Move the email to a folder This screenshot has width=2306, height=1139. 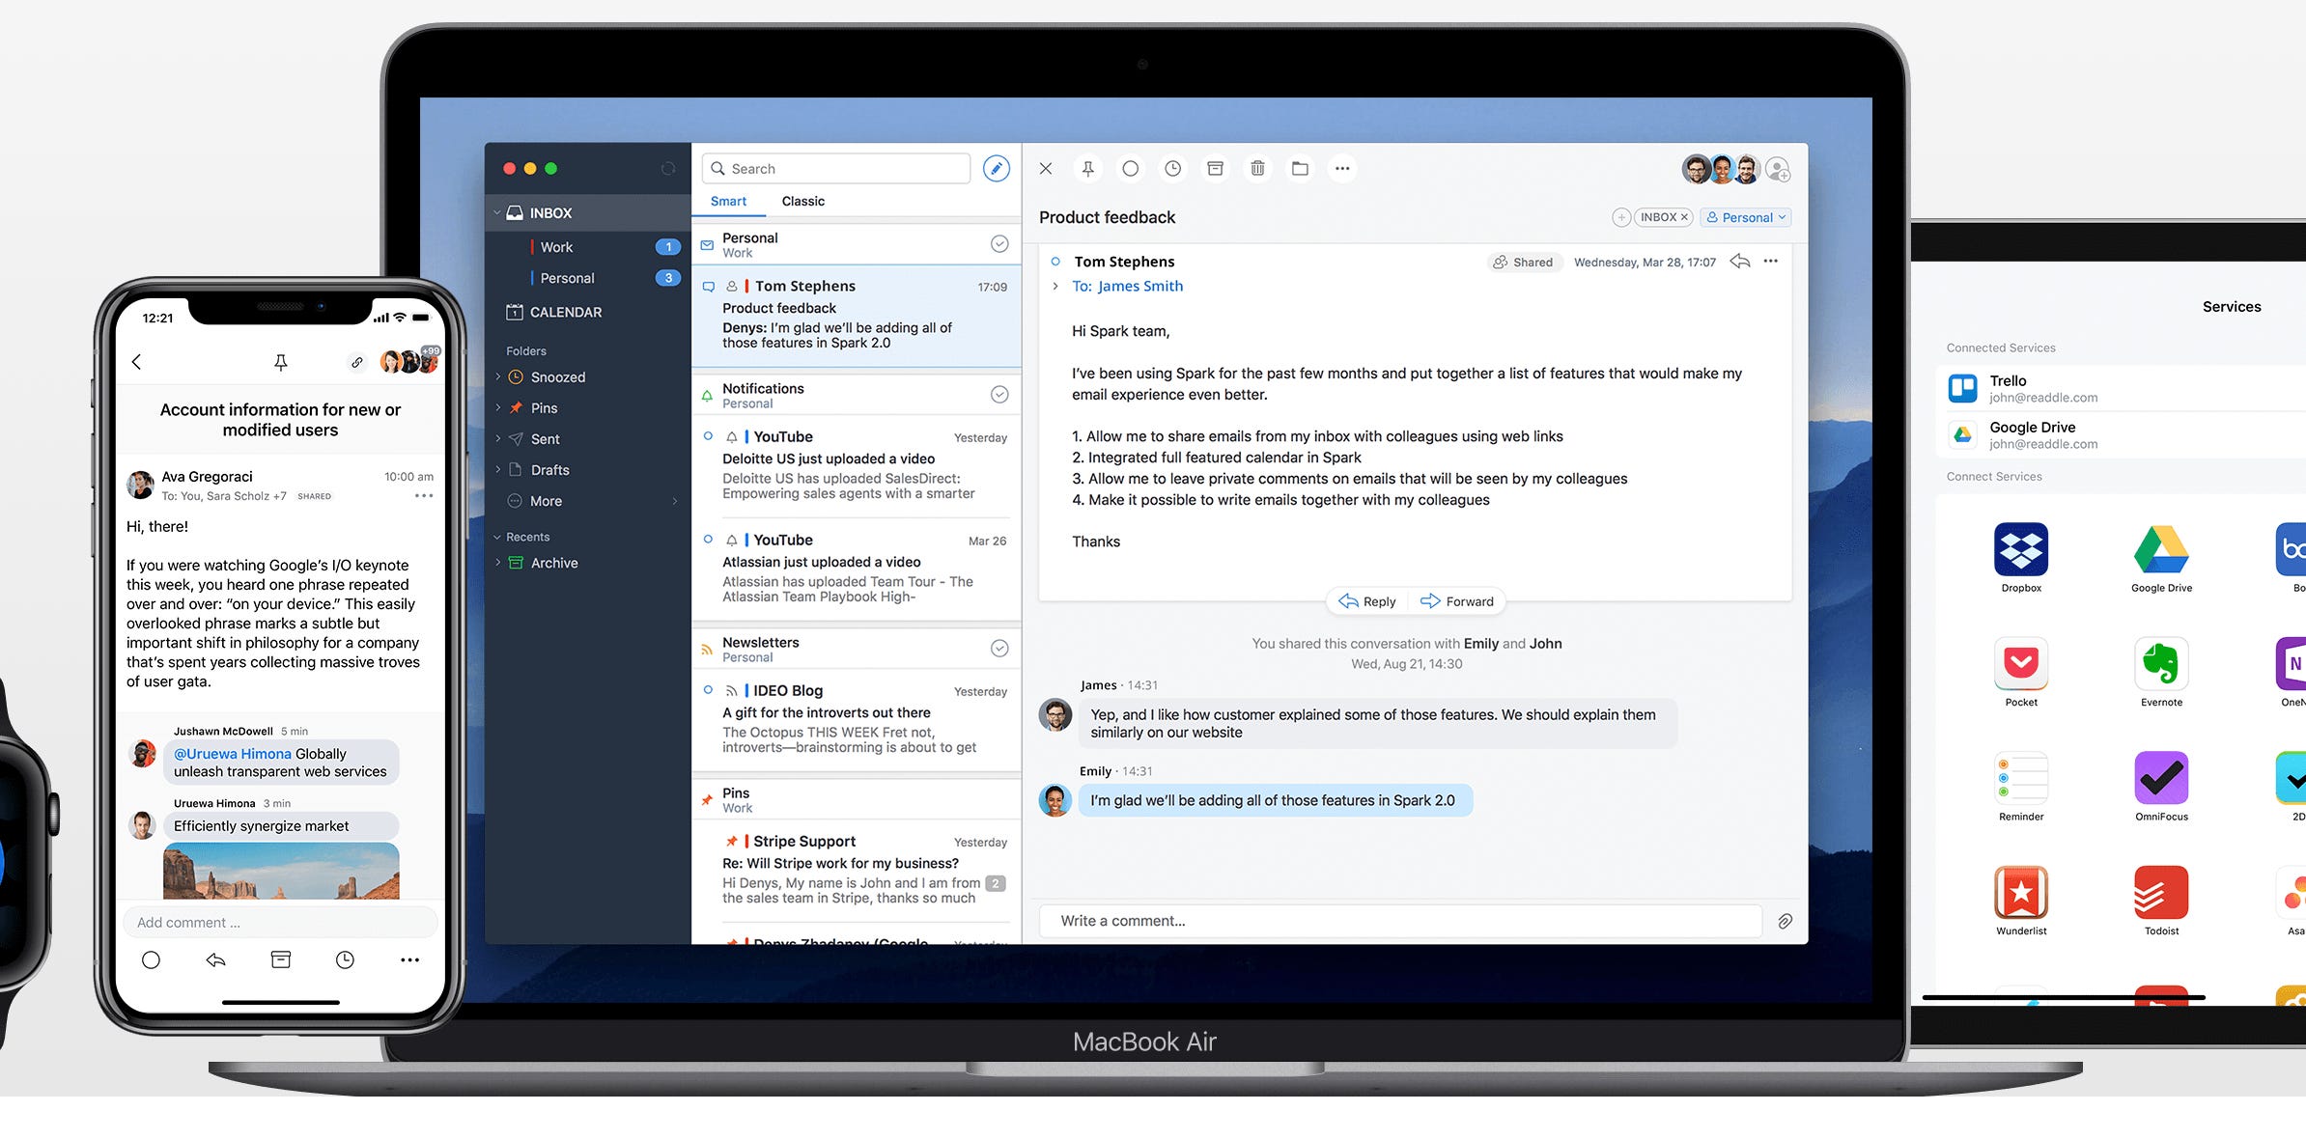pyautogui.click(x=1300, y=169)
